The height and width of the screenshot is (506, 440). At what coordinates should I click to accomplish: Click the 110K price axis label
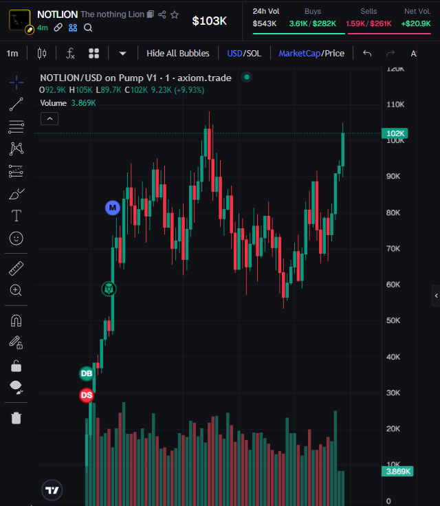(395, 104)
